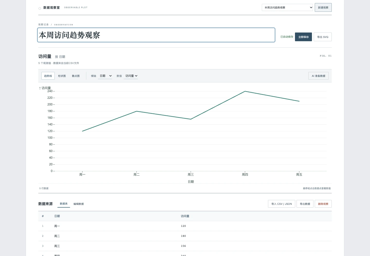370x256 pixels.
Task: Open the 横轴 日期 dropdown
Action: pyautogui.click(x=105, y=76)
